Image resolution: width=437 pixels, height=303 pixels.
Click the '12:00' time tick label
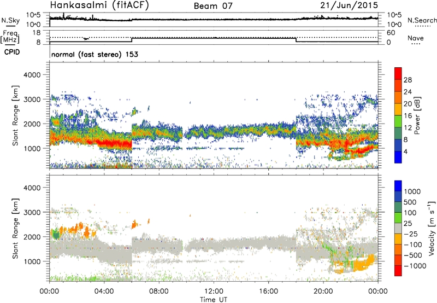[x=214, y=292]
